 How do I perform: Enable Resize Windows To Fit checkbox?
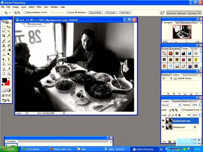pos(25,12)
